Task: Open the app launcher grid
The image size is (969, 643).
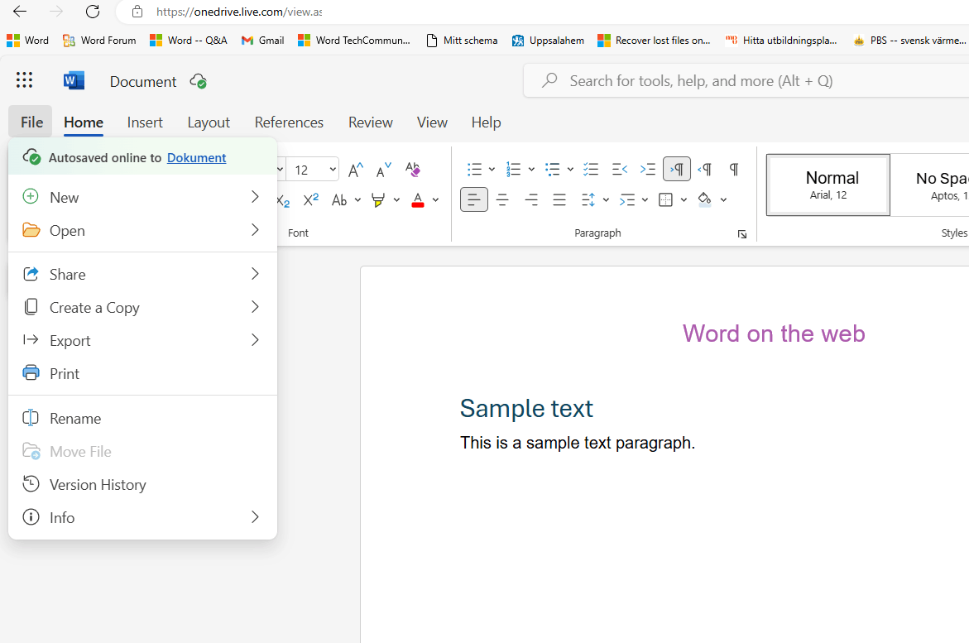Action: tap(24, 80)
